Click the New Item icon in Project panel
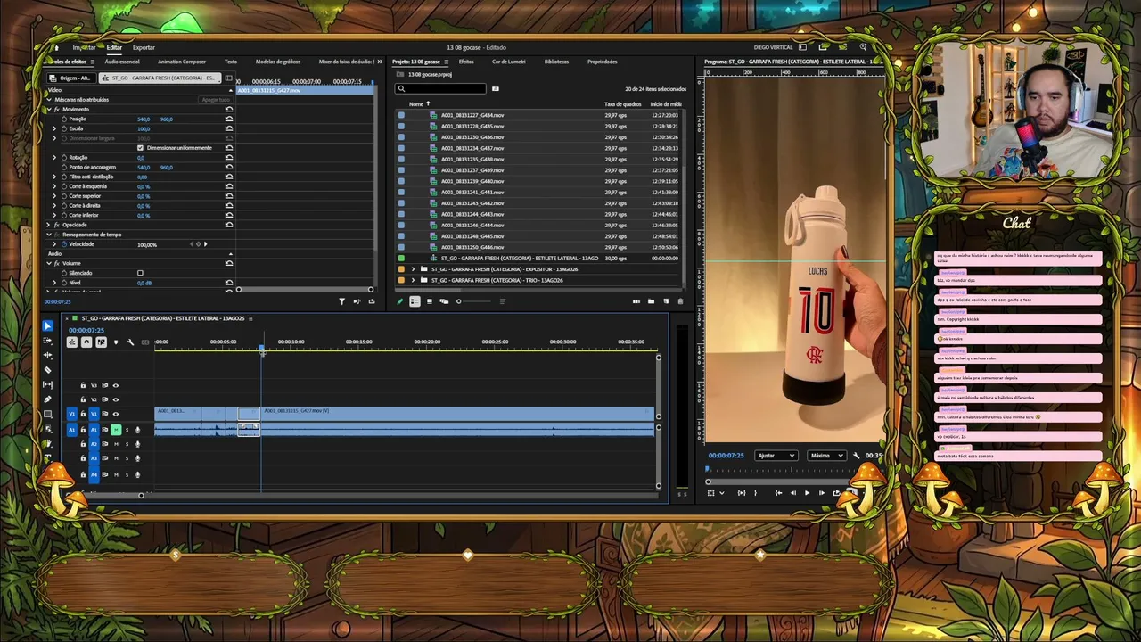 click(665, 301)
